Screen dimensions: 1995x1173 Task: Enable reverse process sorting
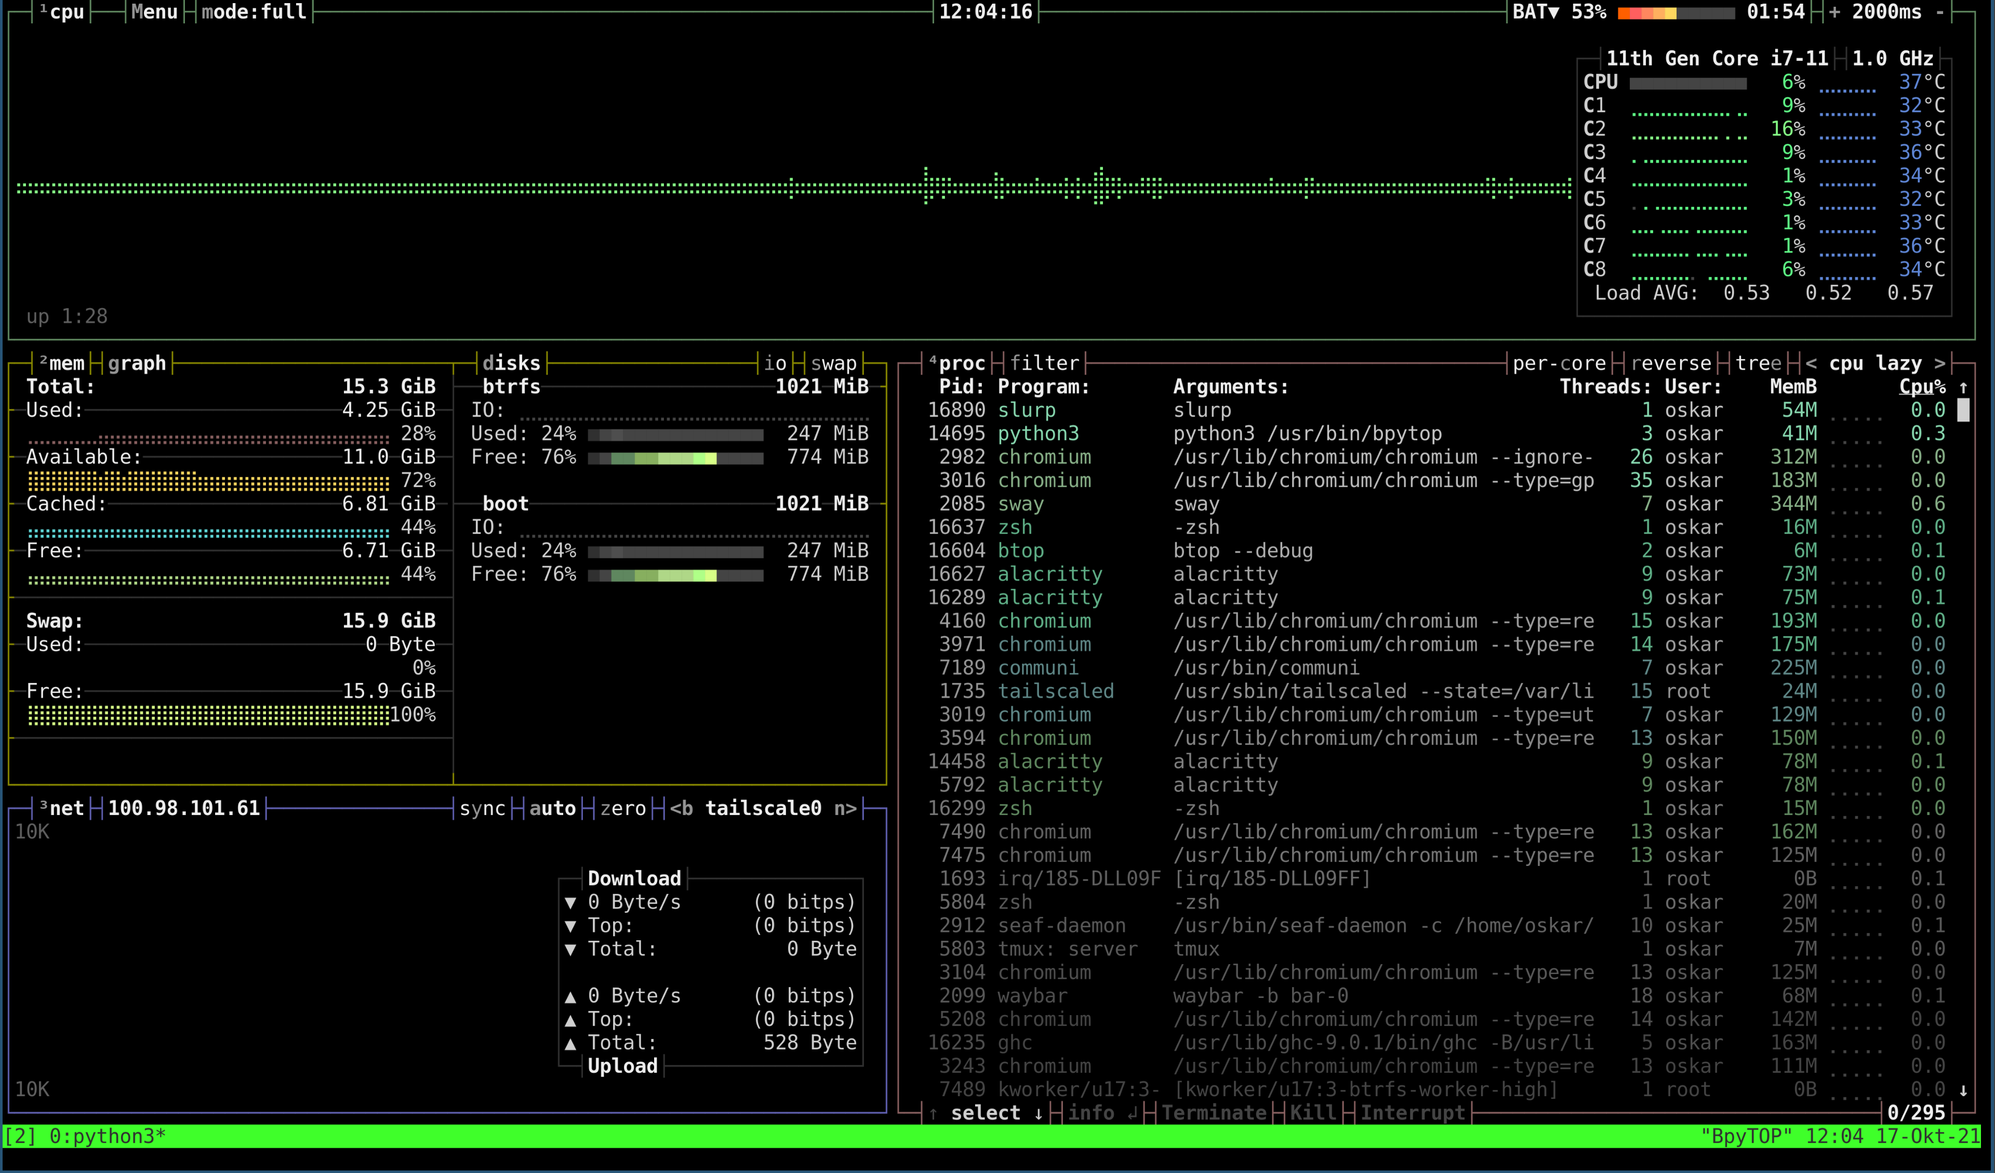pyautogui.click(x=1670, y=363)
